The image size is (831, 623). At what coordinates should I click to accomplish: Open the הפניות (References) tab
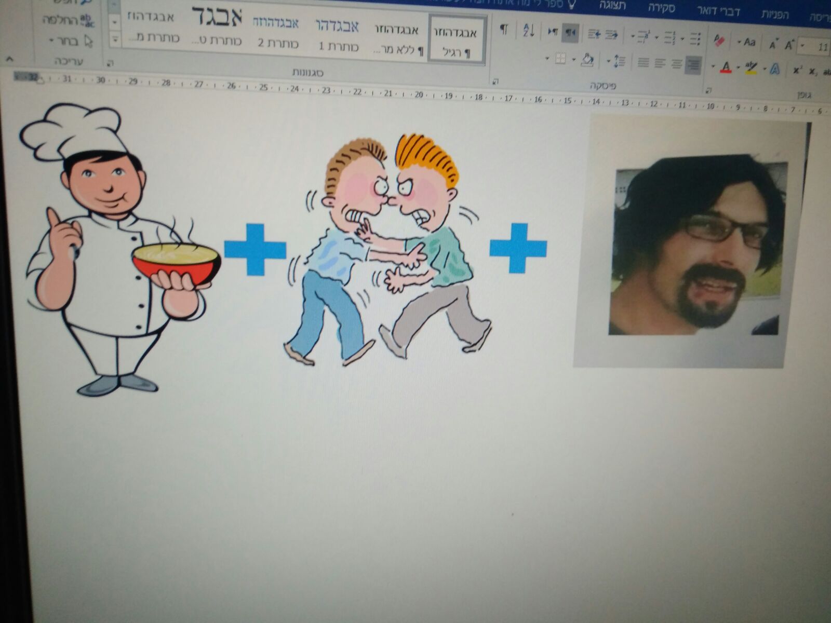(x=774, y=13)
